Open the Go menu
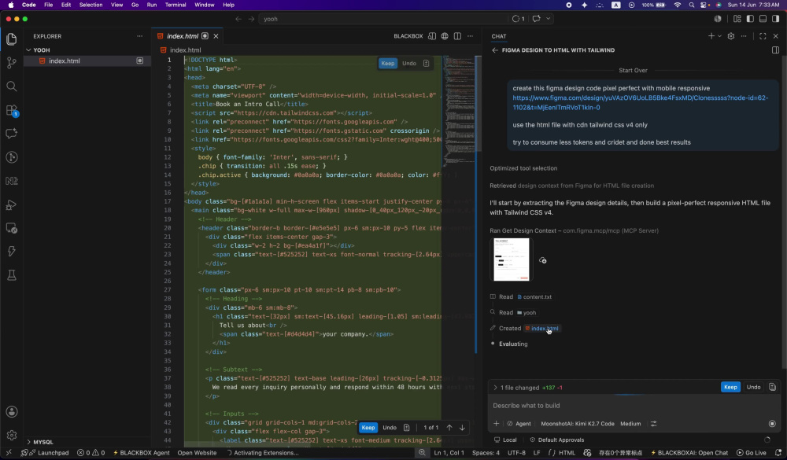This screenshot has width=787, height=460. pyautogui.click(x=135, y=5)
